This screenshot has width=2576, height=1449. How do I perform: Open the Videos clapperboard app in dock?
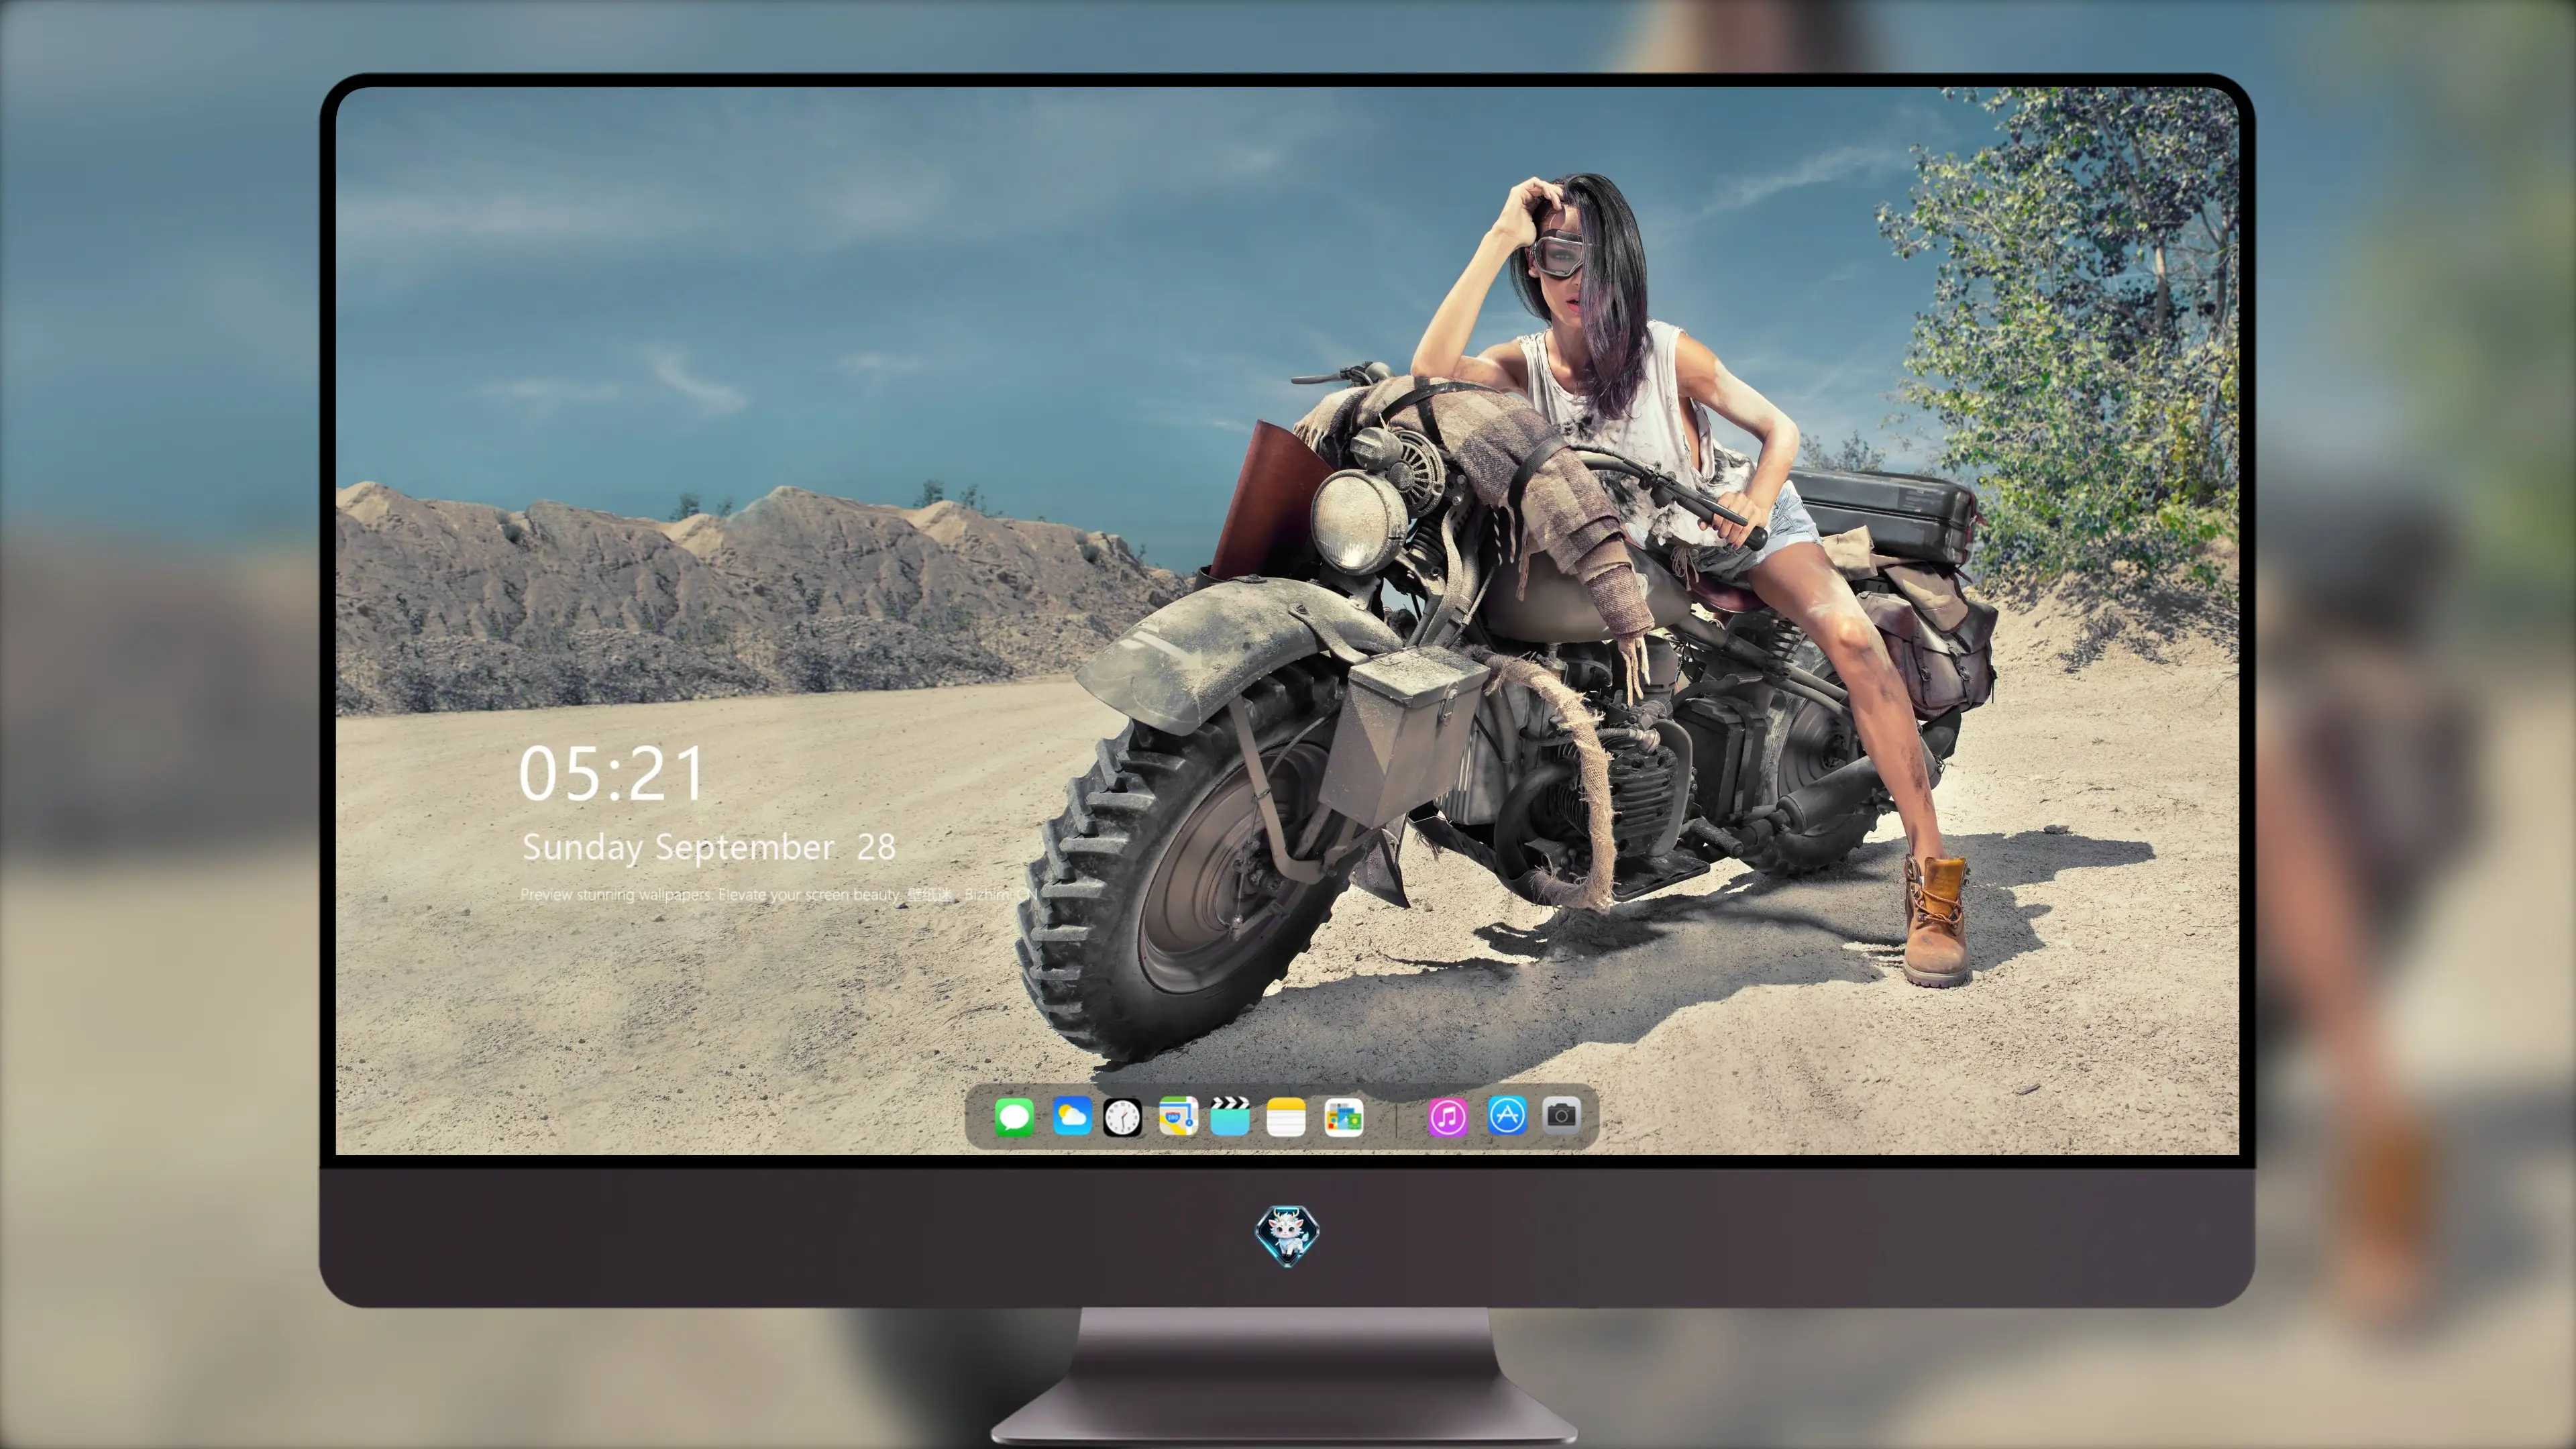pyautogui.click(x=1230, y=1116)
